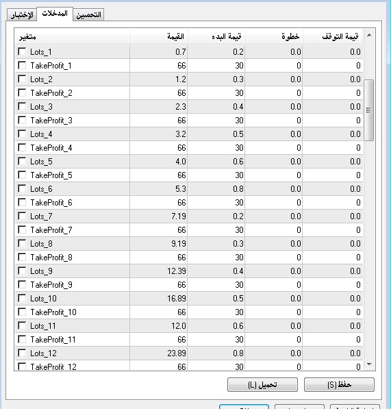Enable the Lots_1 optimization checkbox
391x411 pixels.
point(22,51)
